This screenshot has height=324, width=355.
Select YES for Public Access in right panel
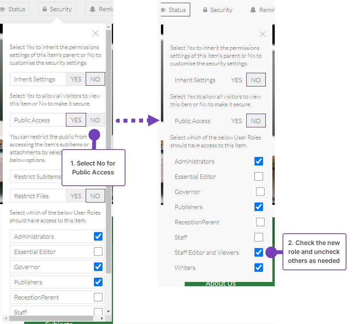237,121
